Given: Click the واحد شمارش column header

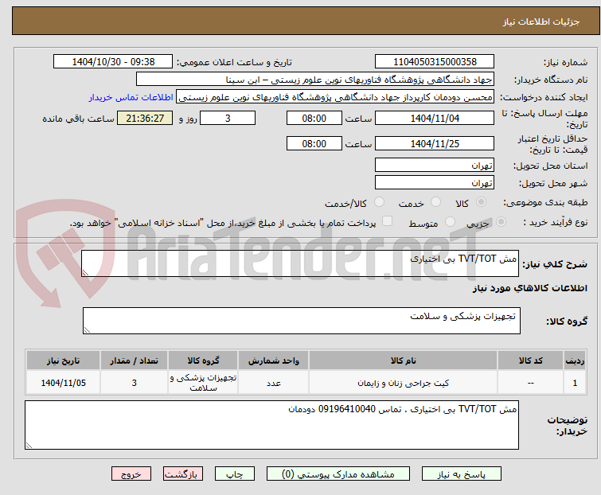Looking at the screenshot, I should click(x=273, y=361).
